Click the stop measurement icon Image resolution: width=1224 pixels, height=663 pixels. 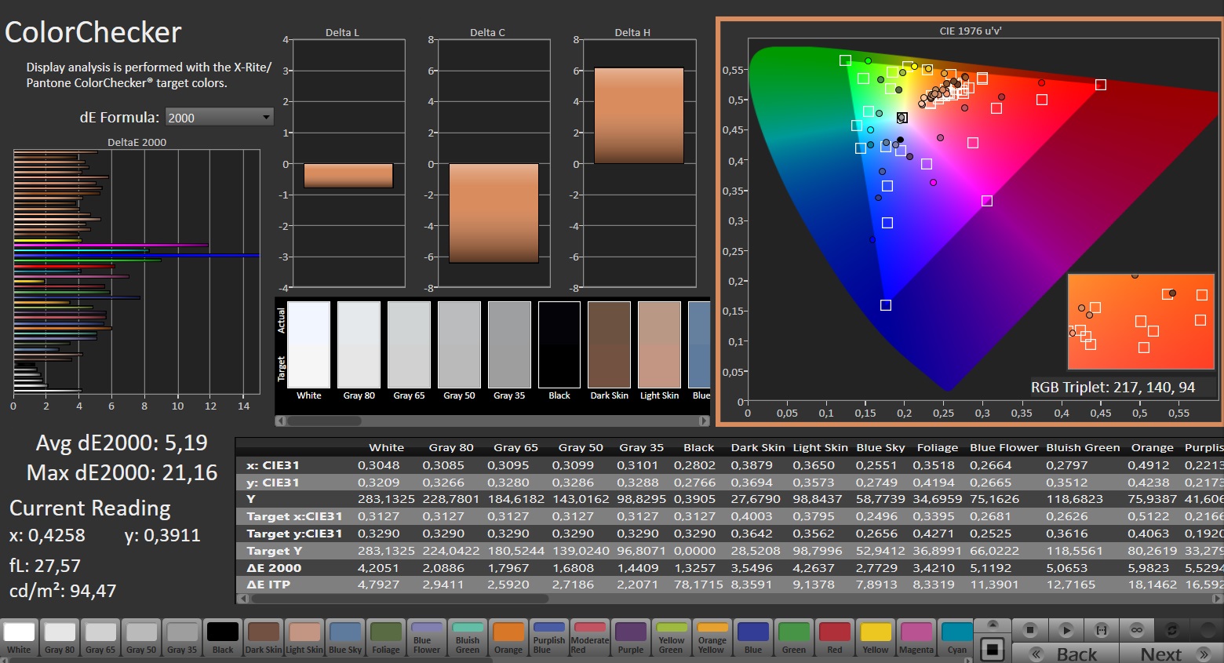[1031, 629]
